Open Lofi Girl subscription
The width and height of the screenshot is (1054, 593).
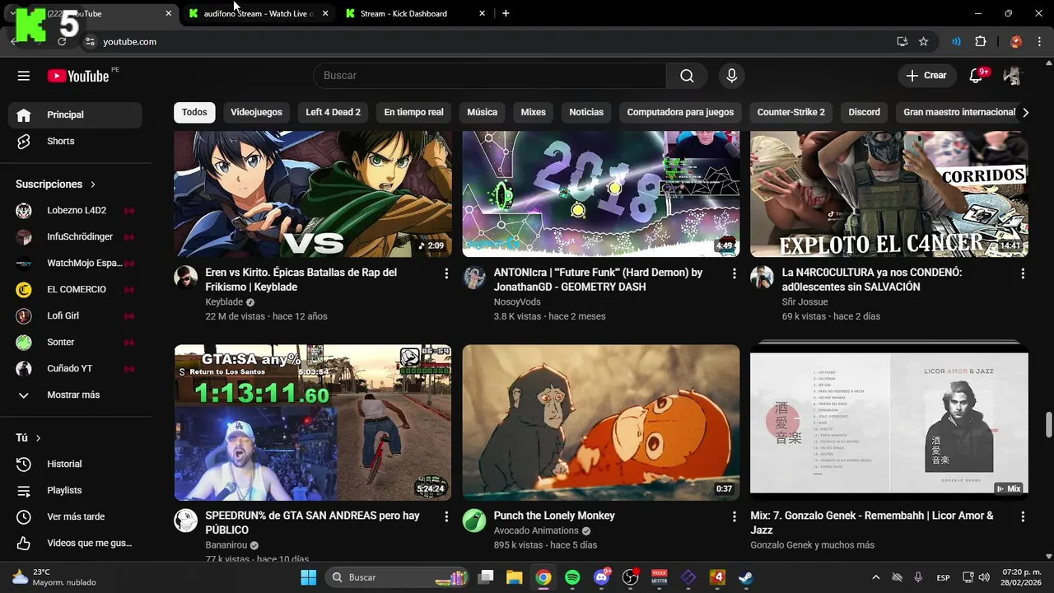coord(75,315)
